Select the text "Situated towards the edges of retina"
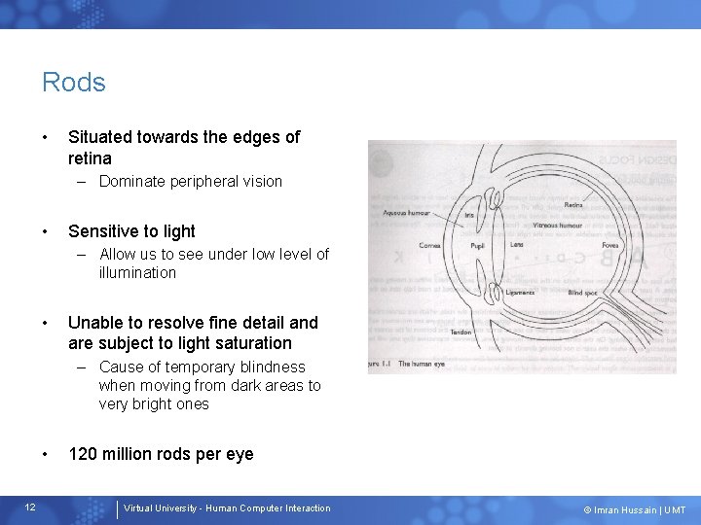The width and height of the screenshot is (701, 525). pos(184,148)
